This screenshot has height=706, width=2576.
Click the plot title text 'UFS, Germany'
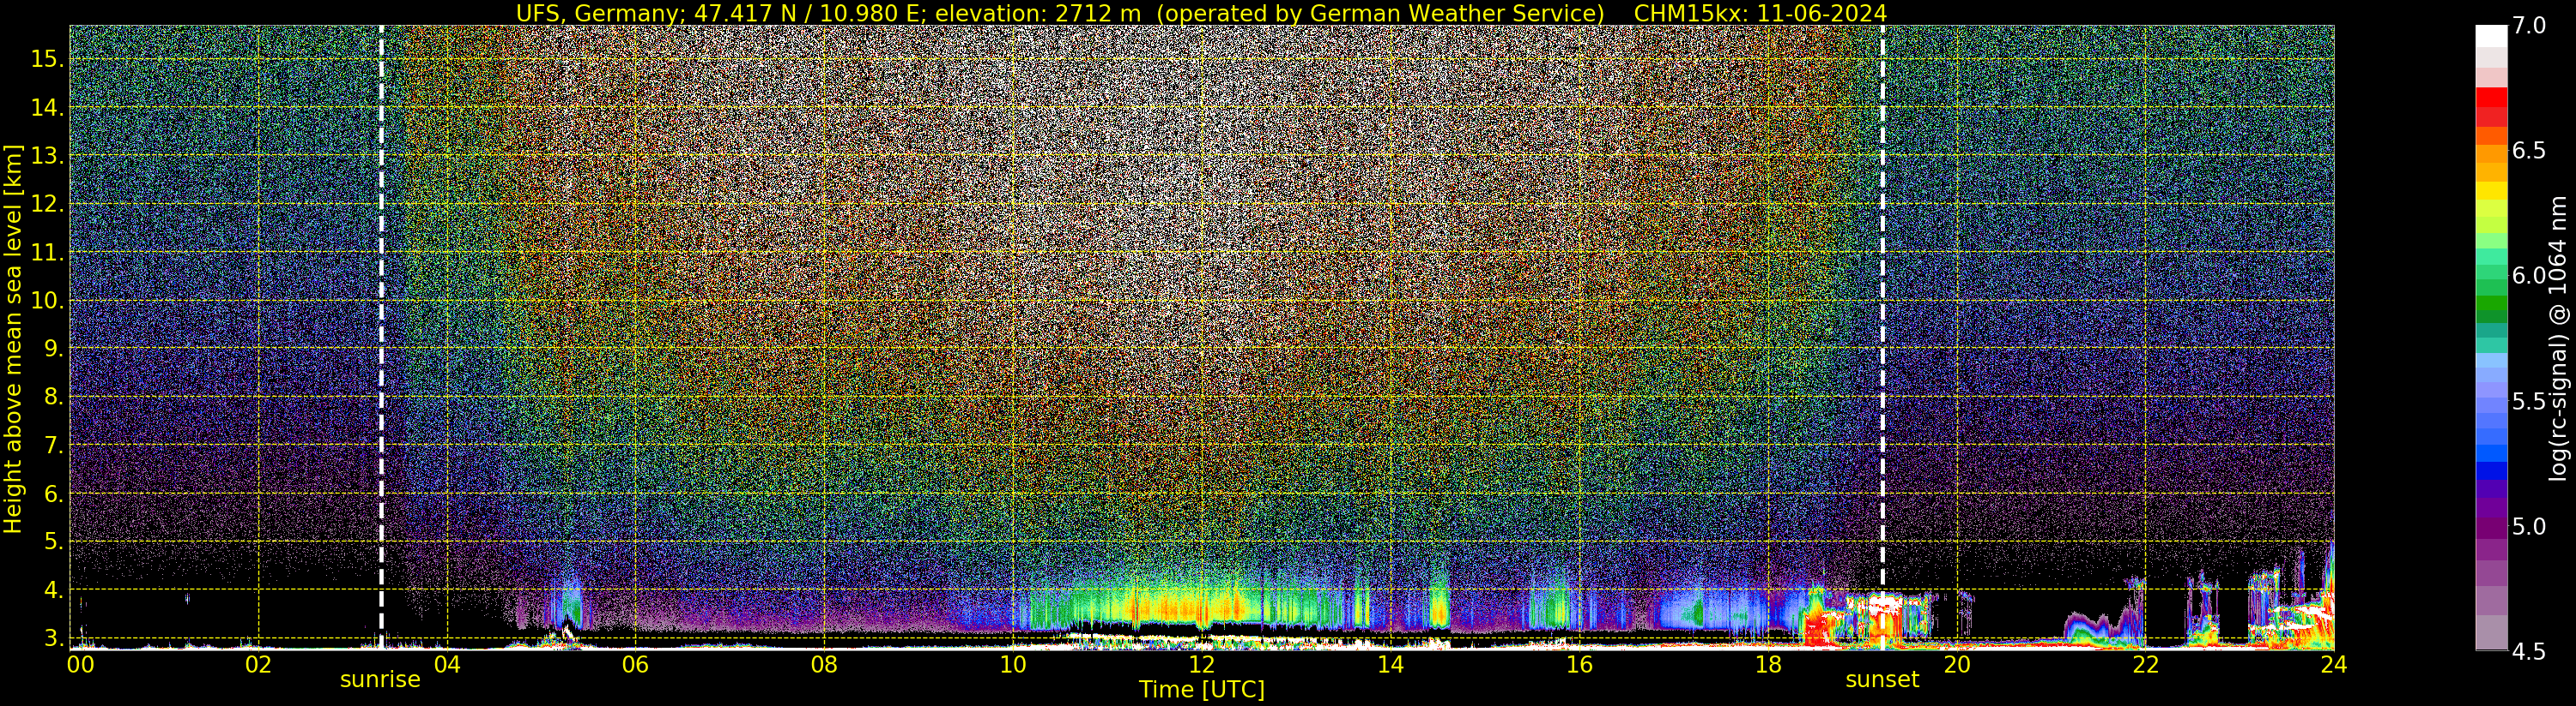pos(595,13)
